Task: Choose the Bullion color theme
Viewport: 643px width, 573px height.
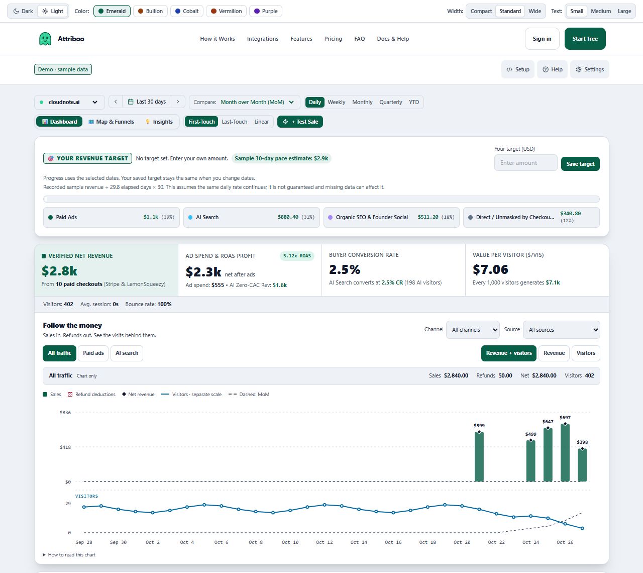Action: 150,11
